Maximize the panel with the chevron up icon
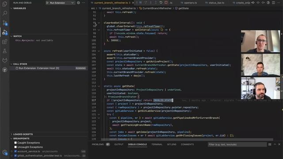283x159 pixels. click(275, 144)
